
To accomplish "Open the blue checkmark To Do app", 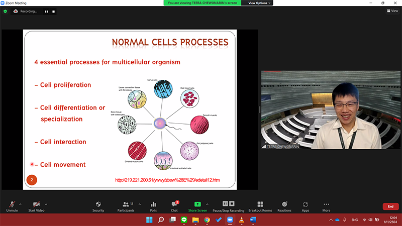I will pos(219,220).
